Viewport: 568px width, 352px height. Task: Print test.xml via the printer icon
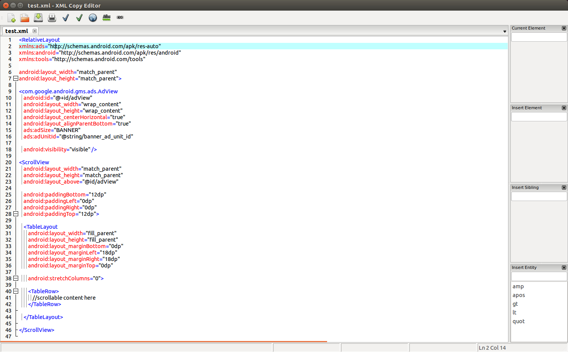52,17
